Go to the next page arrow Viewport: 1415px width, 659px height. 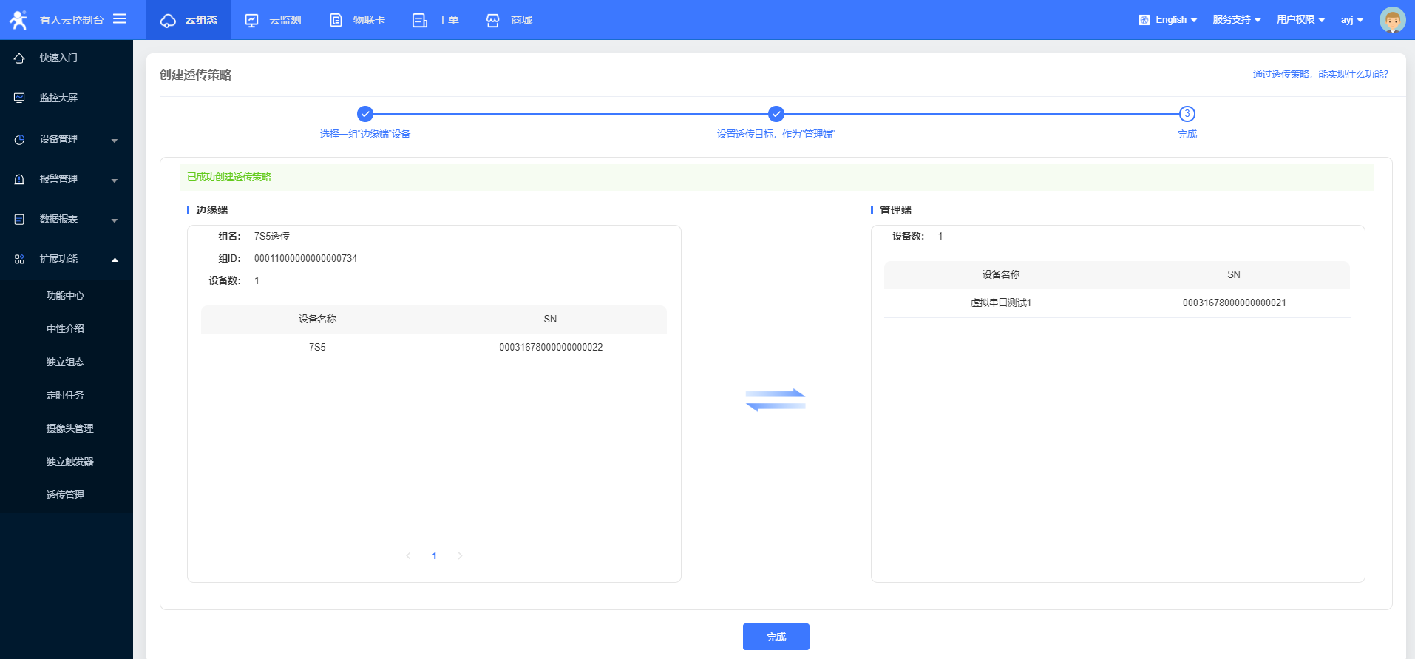point(460,556)
